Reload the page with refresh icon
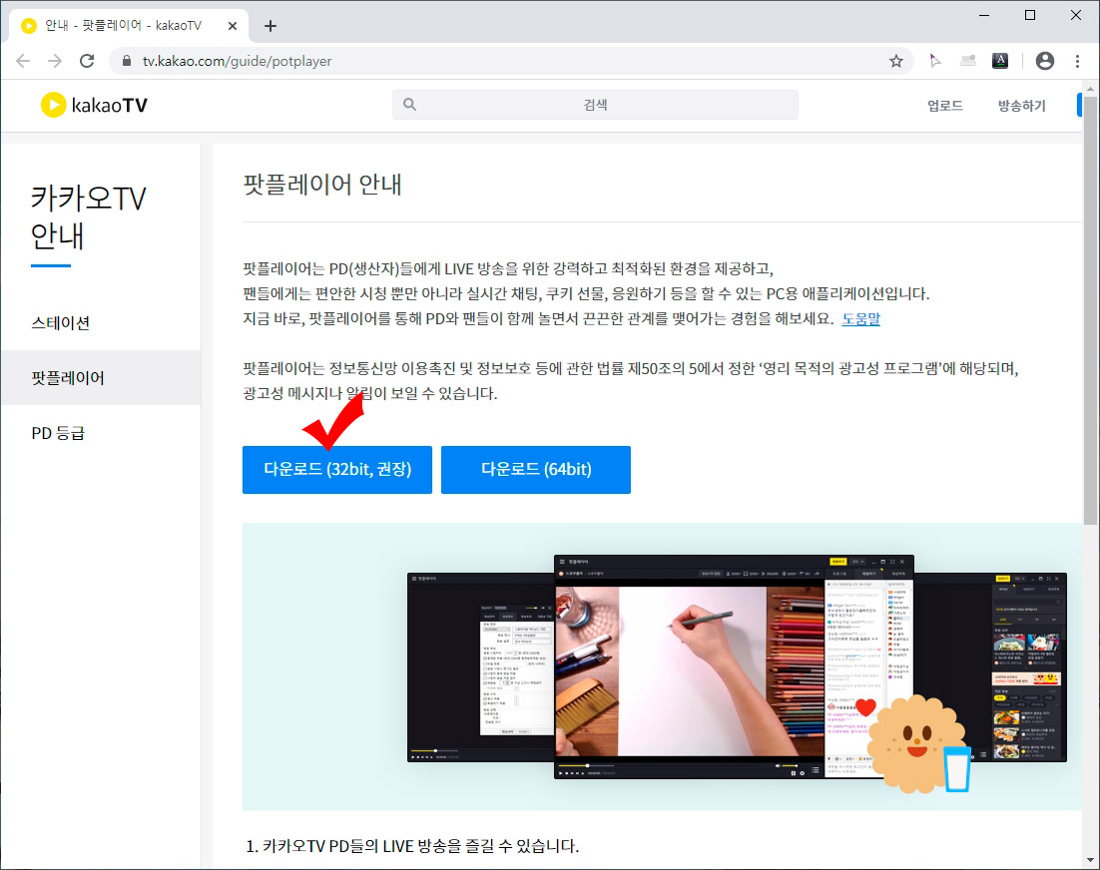 coord(87,61)
